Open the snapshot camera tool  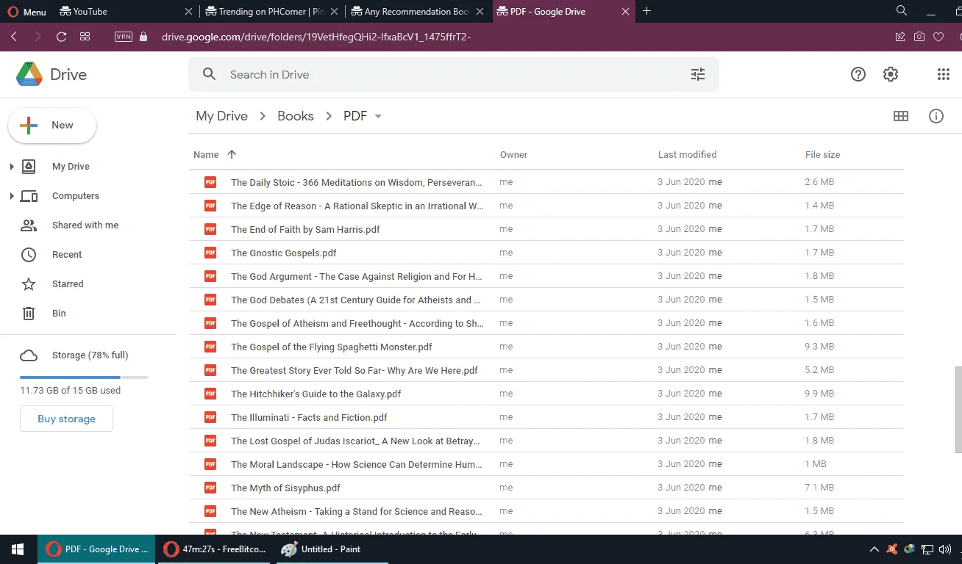tap(919, 37)
